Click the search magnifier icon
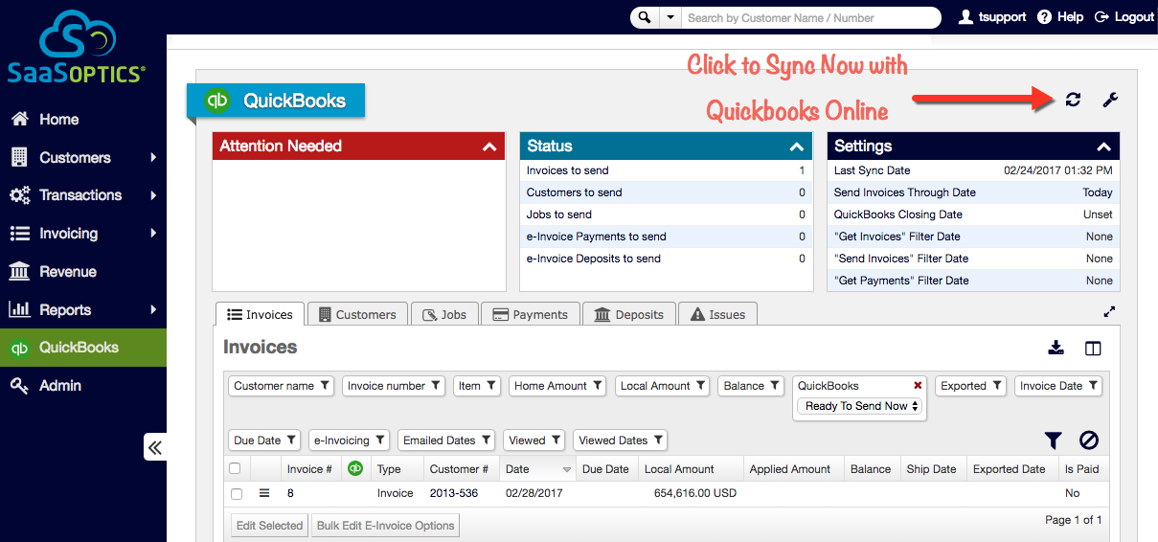 point(645,17)
